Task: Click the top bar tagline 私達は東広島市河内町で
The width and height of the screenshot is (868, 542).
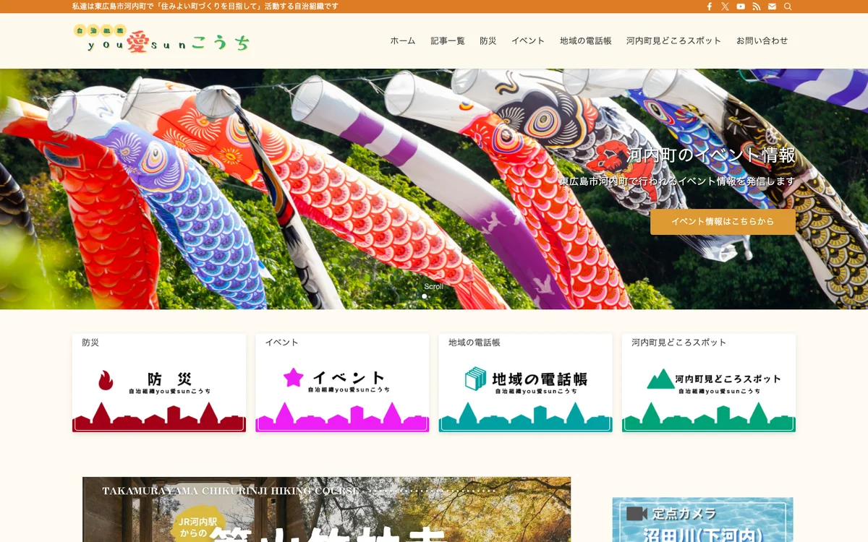Action: point(205,7)
